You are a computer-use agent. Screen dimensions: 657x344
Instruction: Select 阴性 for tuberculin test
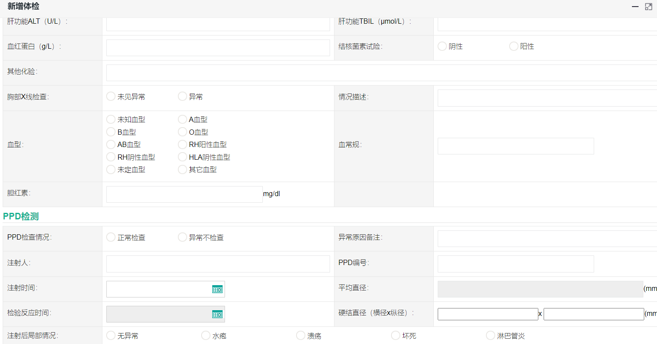click(442, 47)
